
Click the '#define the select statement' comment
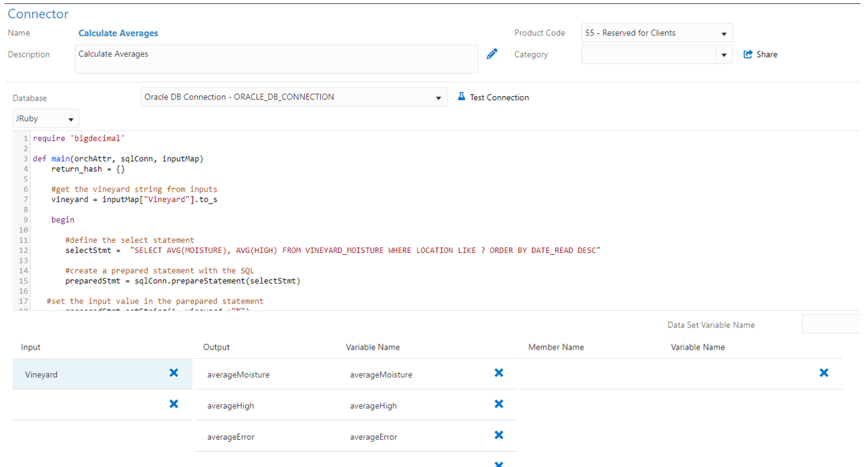click(x=130, y=240)
